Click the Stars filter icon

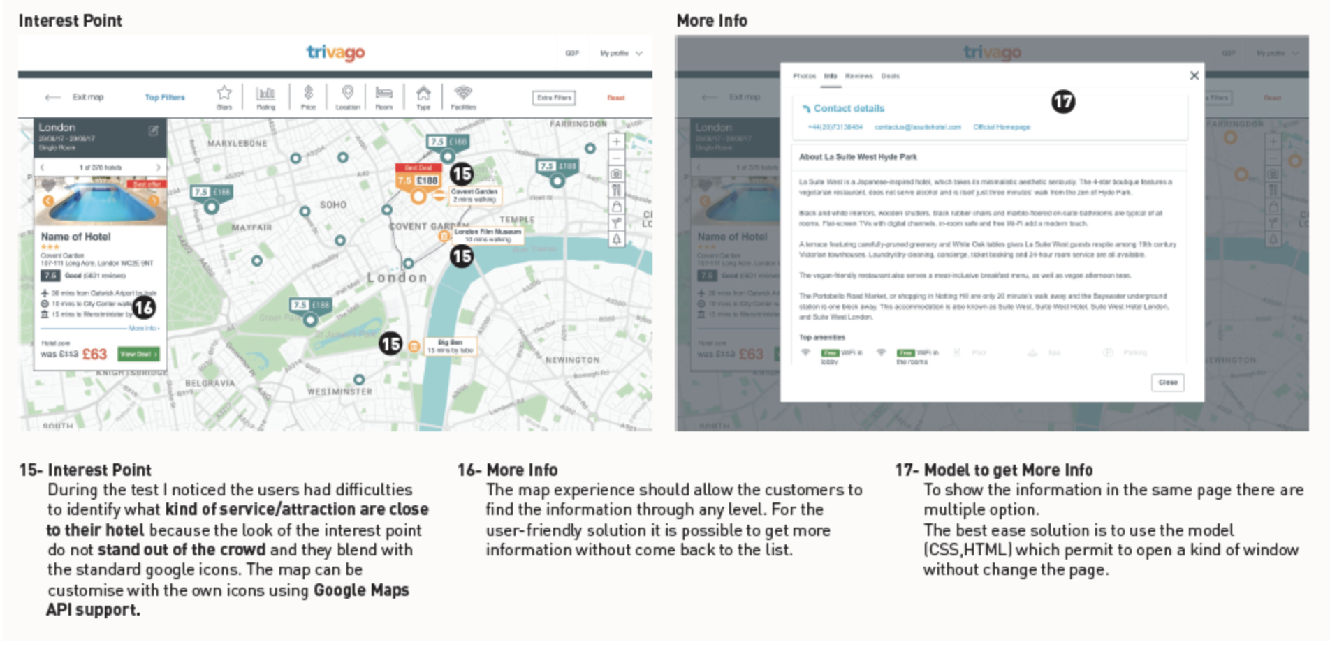click(224, 94)
